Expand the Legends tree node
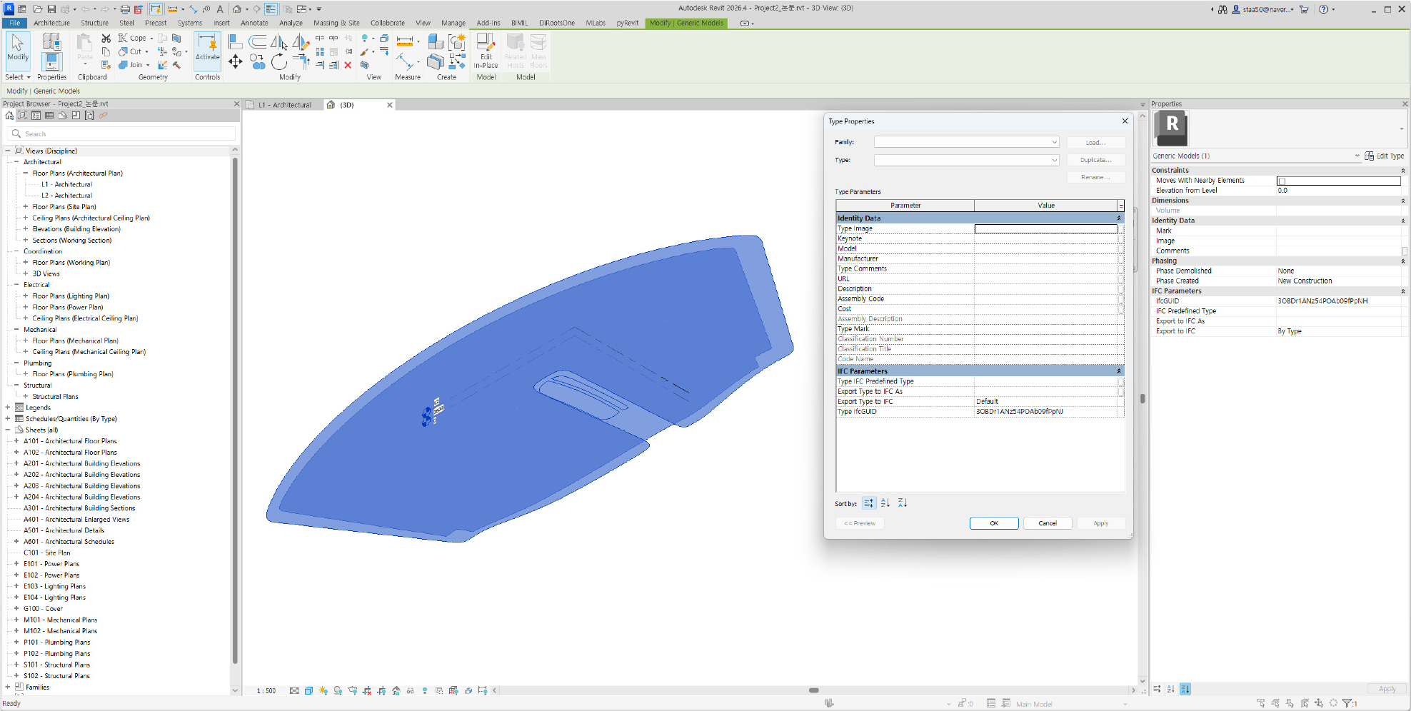This screenshot has height=711, width=1411. [x=8, y=408]
